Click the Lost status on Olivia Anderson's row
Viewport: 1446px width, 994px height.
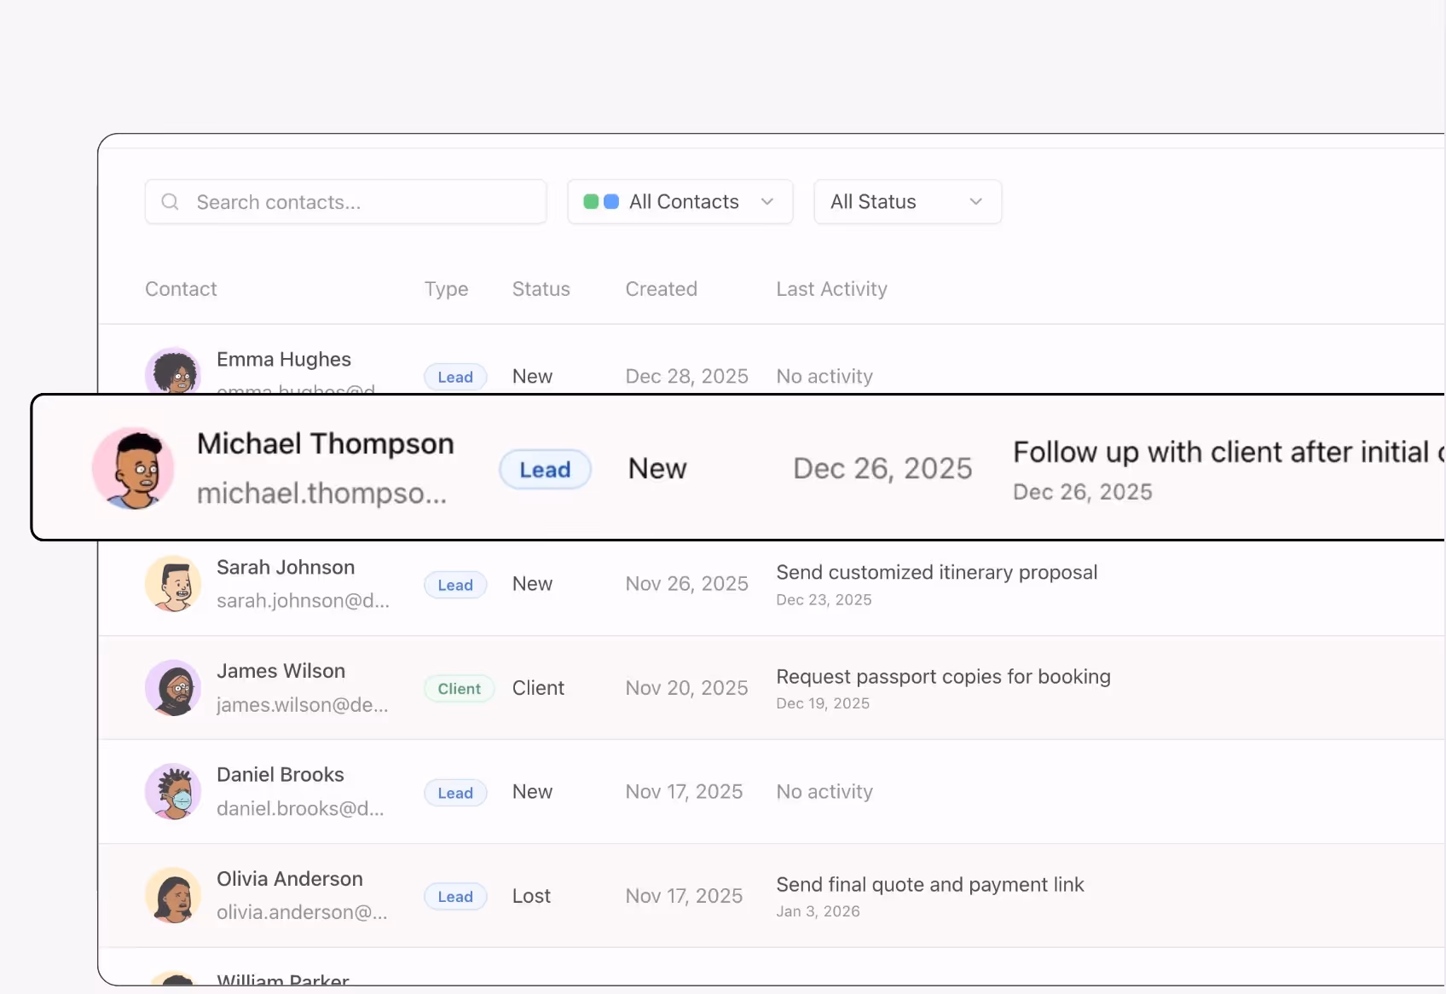(x=531, y=895)
